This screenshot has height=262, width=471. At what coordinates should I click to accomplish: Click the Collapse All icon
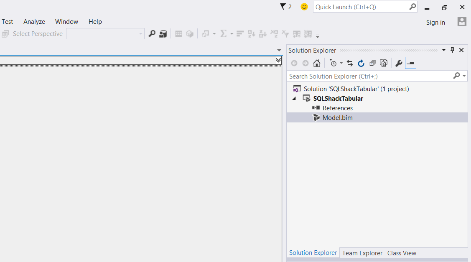point(372,63)
